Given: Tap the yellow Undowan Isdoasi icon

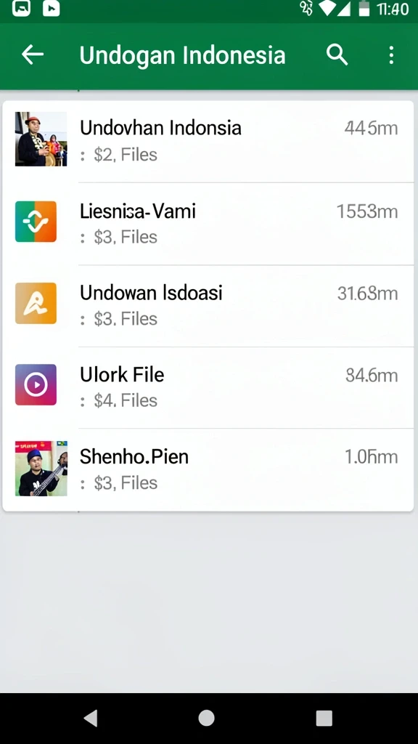Looking at the screenshot, I should tap(36, 303).
